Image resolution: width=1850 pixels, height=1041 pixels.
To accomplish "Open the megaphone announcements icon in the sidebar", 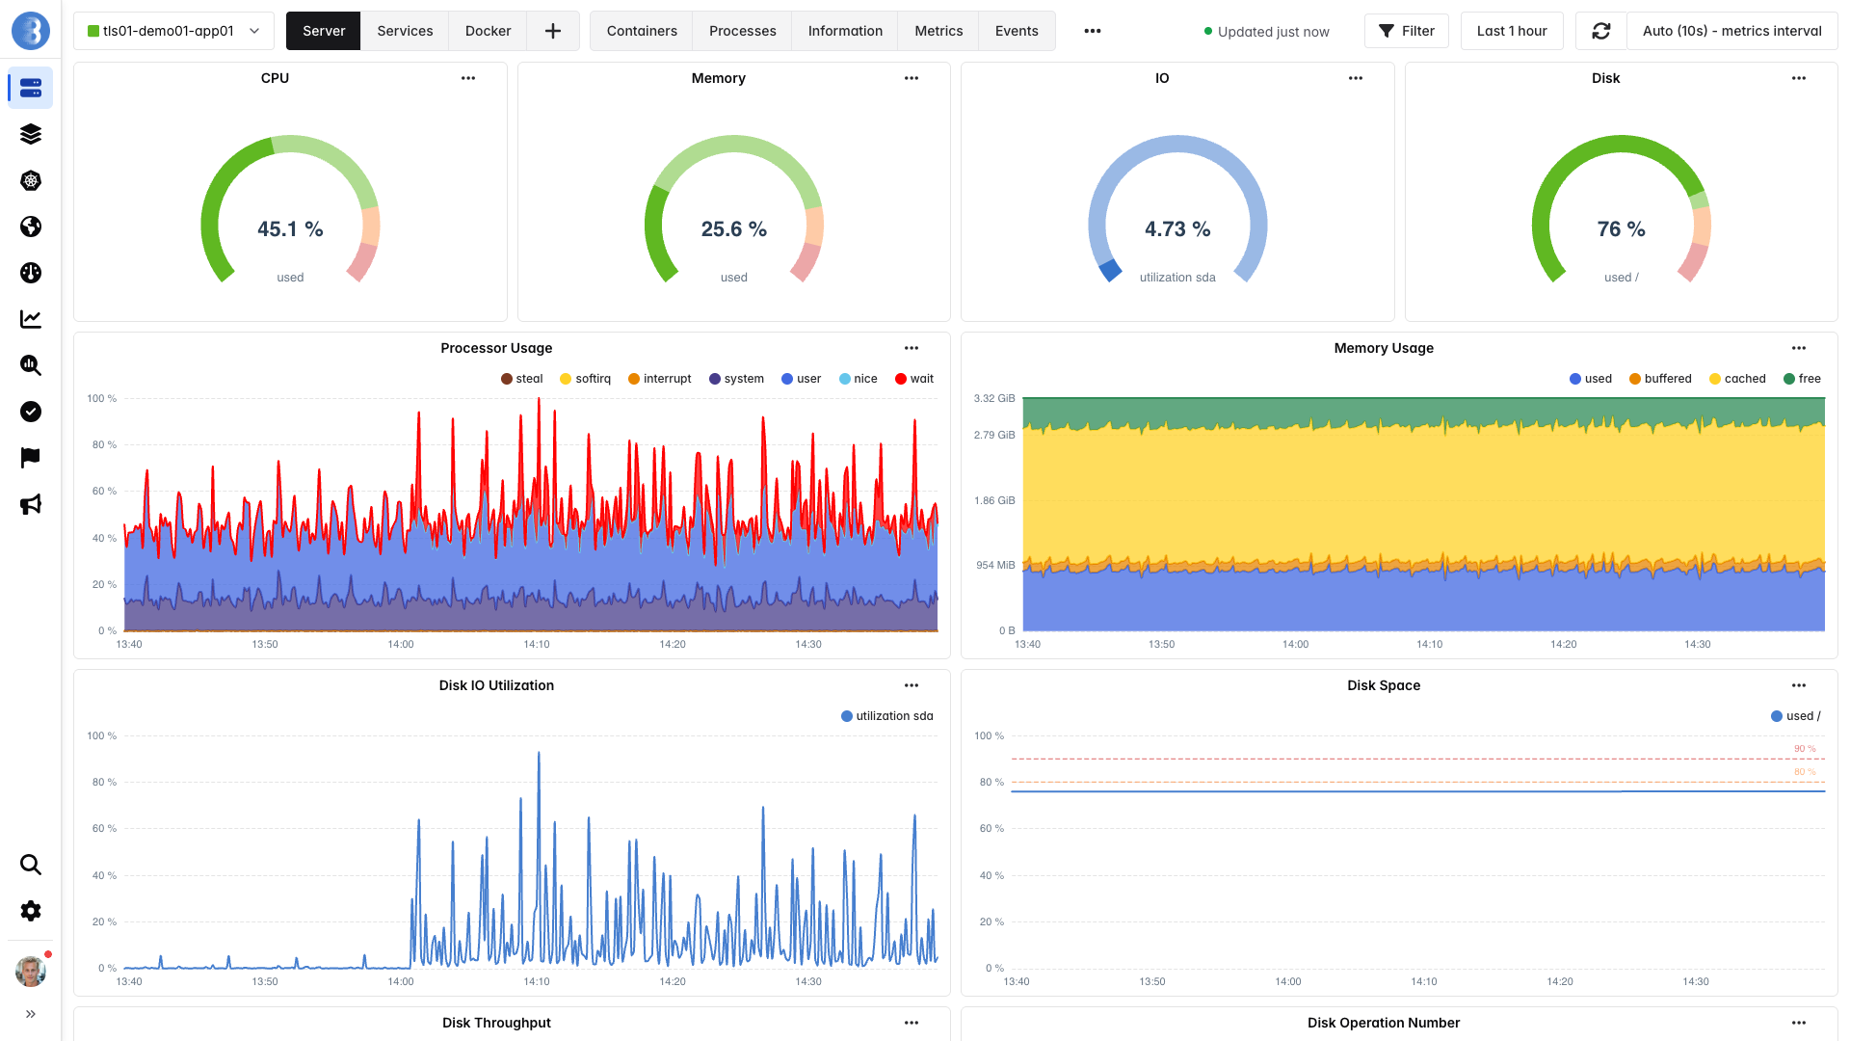I will click(x=31, y=504).
